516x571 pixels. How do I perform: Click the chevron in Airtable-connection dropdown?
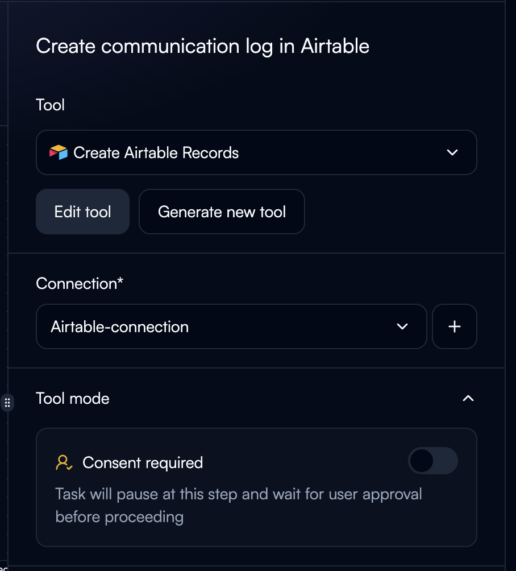tap(402, 326)
